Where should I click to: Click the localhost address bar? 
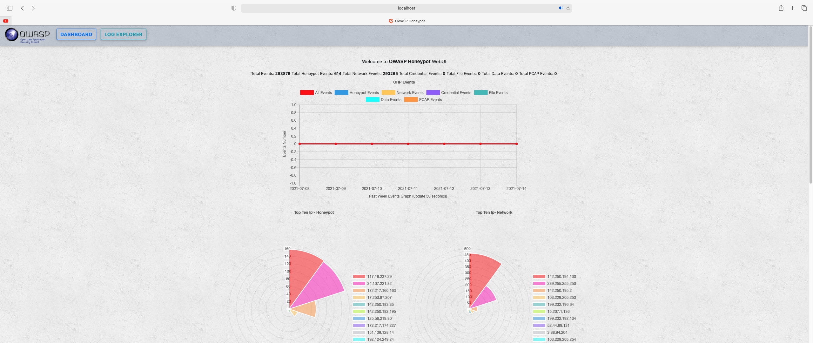(x=406, y=8)
